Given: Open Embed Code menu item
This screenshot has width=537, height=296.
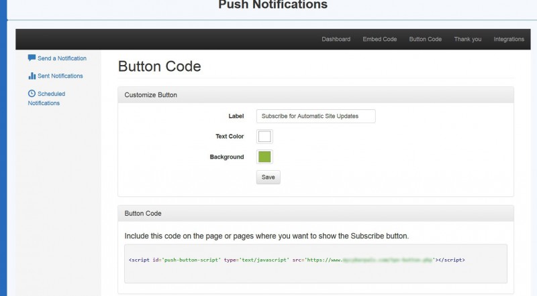Looking at the screenshot, I should (380, 39).
